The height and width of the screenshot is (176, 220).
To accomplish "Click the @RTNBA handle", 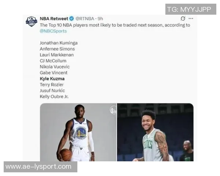I will pos(85,19).
